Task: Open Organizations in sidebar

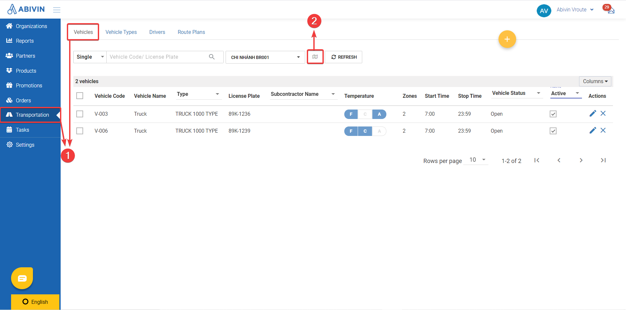Action: [30, 26]
